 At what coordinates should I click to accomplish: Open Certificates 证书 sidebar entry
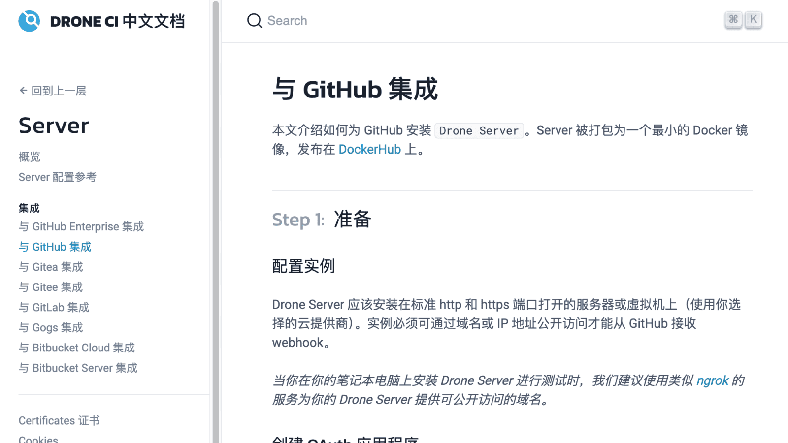[x=59, y=420]
